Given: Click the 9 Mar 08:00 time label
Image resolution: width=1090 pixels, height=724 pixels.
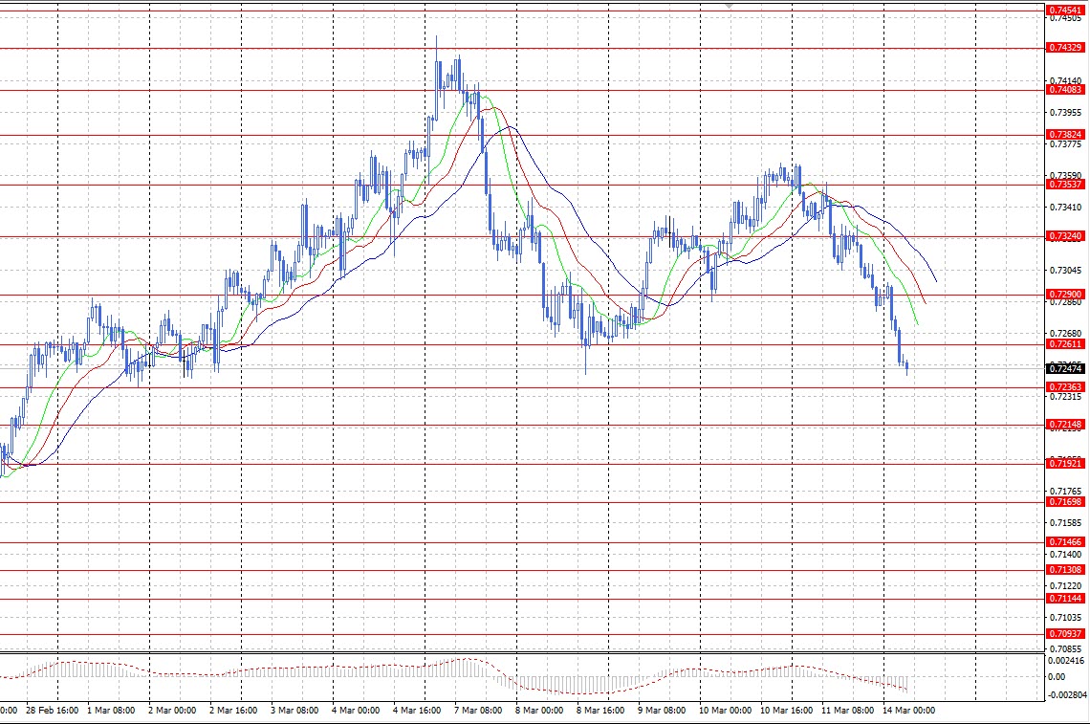Looking at the screenshot, I should point(661,711).
